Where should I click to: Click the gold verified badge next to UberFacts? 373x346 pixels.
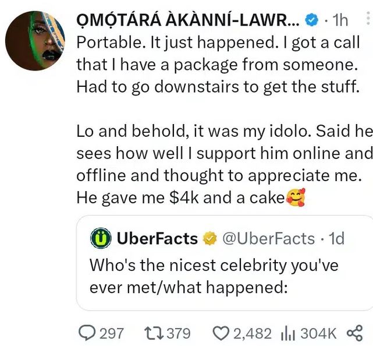[x=208, y=238]
